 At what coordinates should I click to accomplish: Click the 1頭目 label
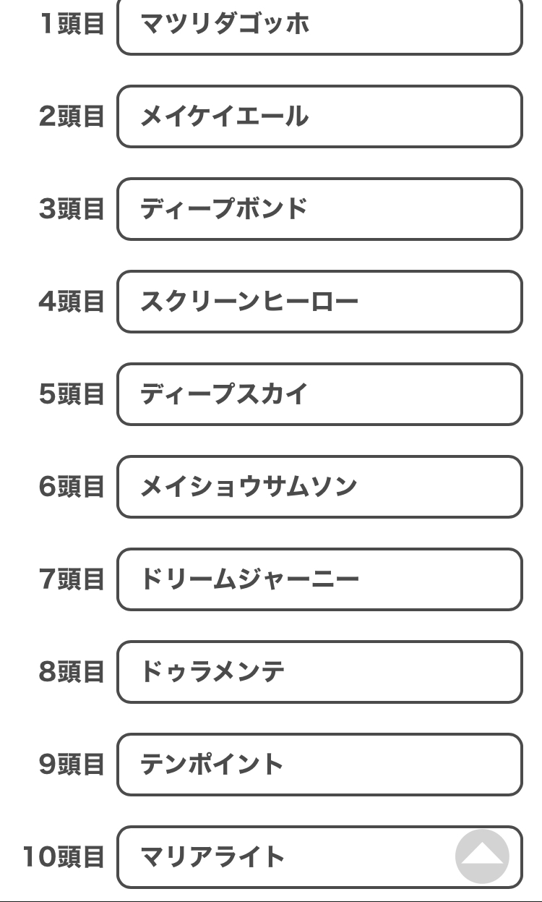72,24
